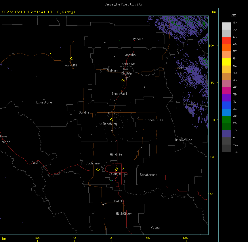The width and height of the screenshot is (248, 242).
Task: Click the HighRiver label
Action: 124,214
